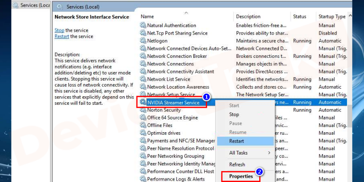
Task: Click the Performance Logs & Alerts gear icon
Action: click(x=143, y=179)
